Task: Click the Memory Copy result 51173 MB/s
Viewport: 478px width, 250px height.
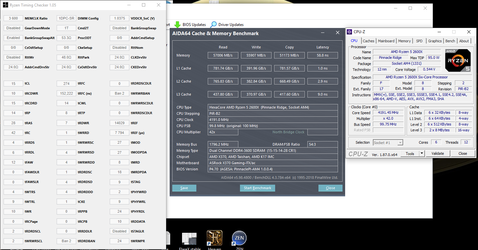Action: point(289,55)
